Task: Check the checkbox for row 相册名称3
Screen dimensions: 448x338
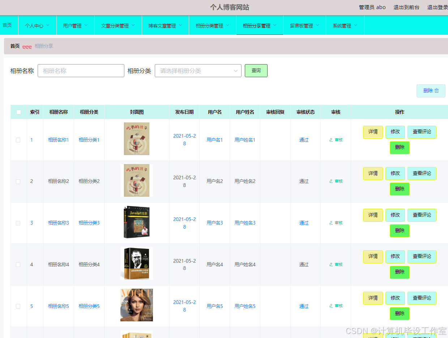Action: point(18,223)
